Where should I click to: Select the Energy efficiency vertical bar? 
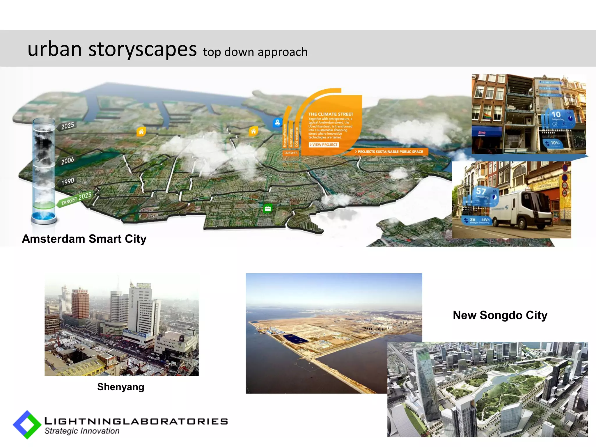click(285, 130)
